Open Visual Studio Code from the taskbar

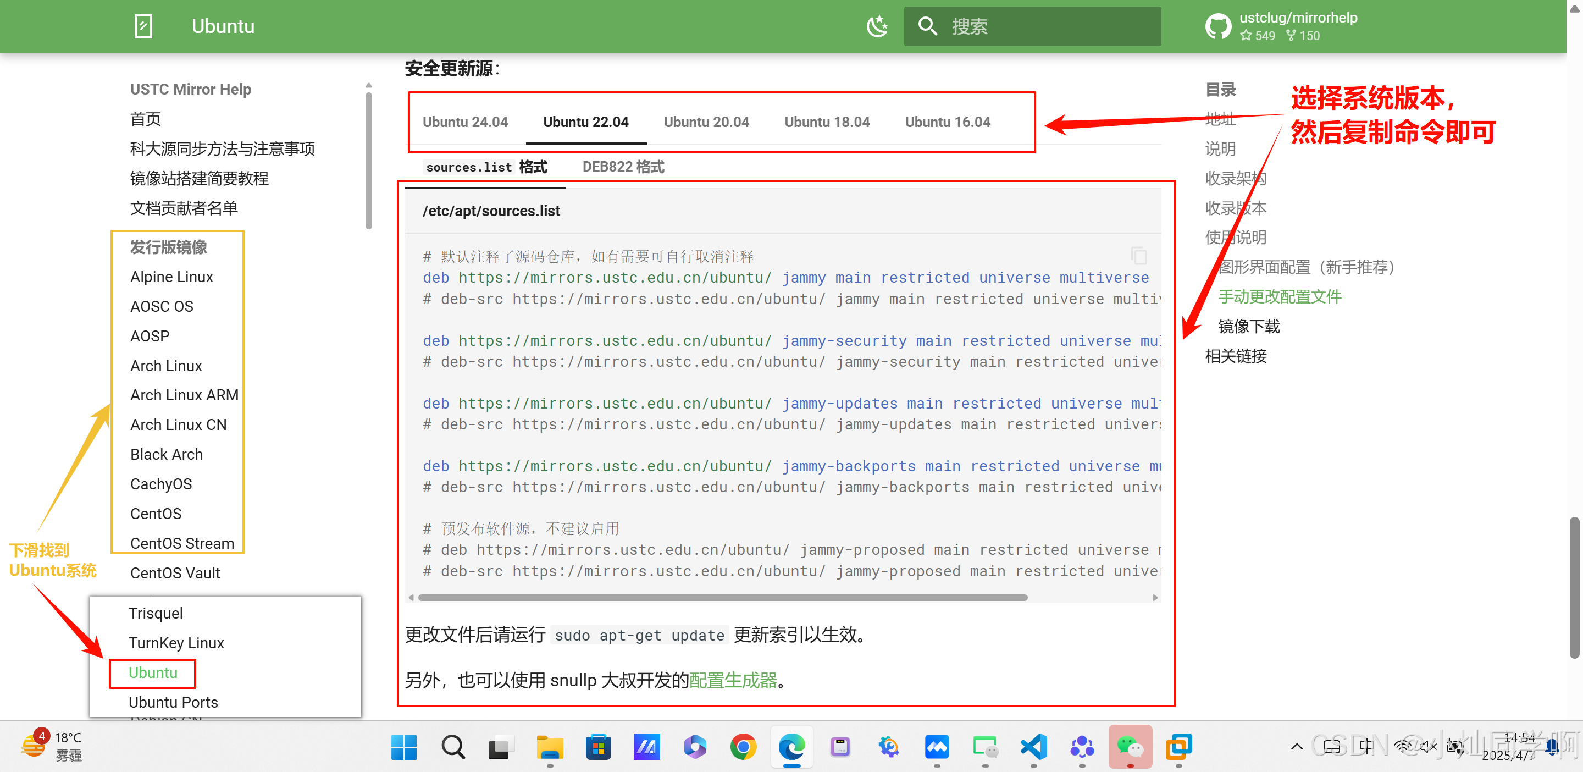(1033, 747)
